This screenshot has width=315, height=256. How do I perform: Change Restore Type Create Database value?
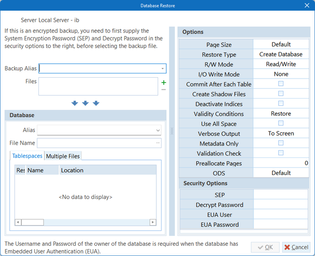(x=281, y=54)
